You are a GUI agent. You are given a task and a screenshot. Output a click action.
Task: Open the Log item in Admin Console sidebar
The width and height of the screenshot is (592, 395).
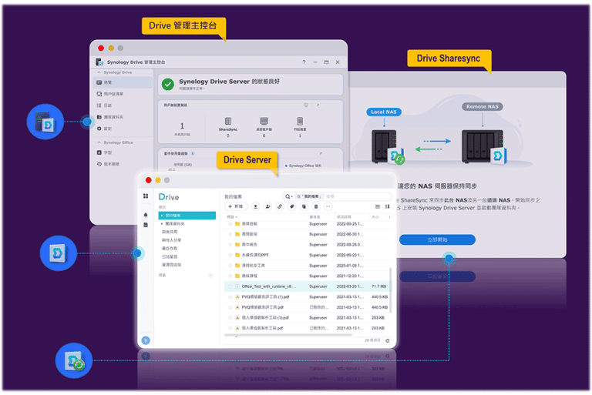(x=123, y=105)
